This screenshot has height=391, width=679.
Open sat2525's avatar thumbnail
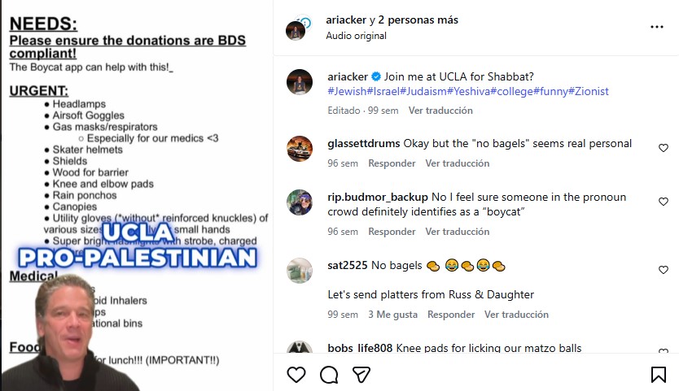click(300, 271)
